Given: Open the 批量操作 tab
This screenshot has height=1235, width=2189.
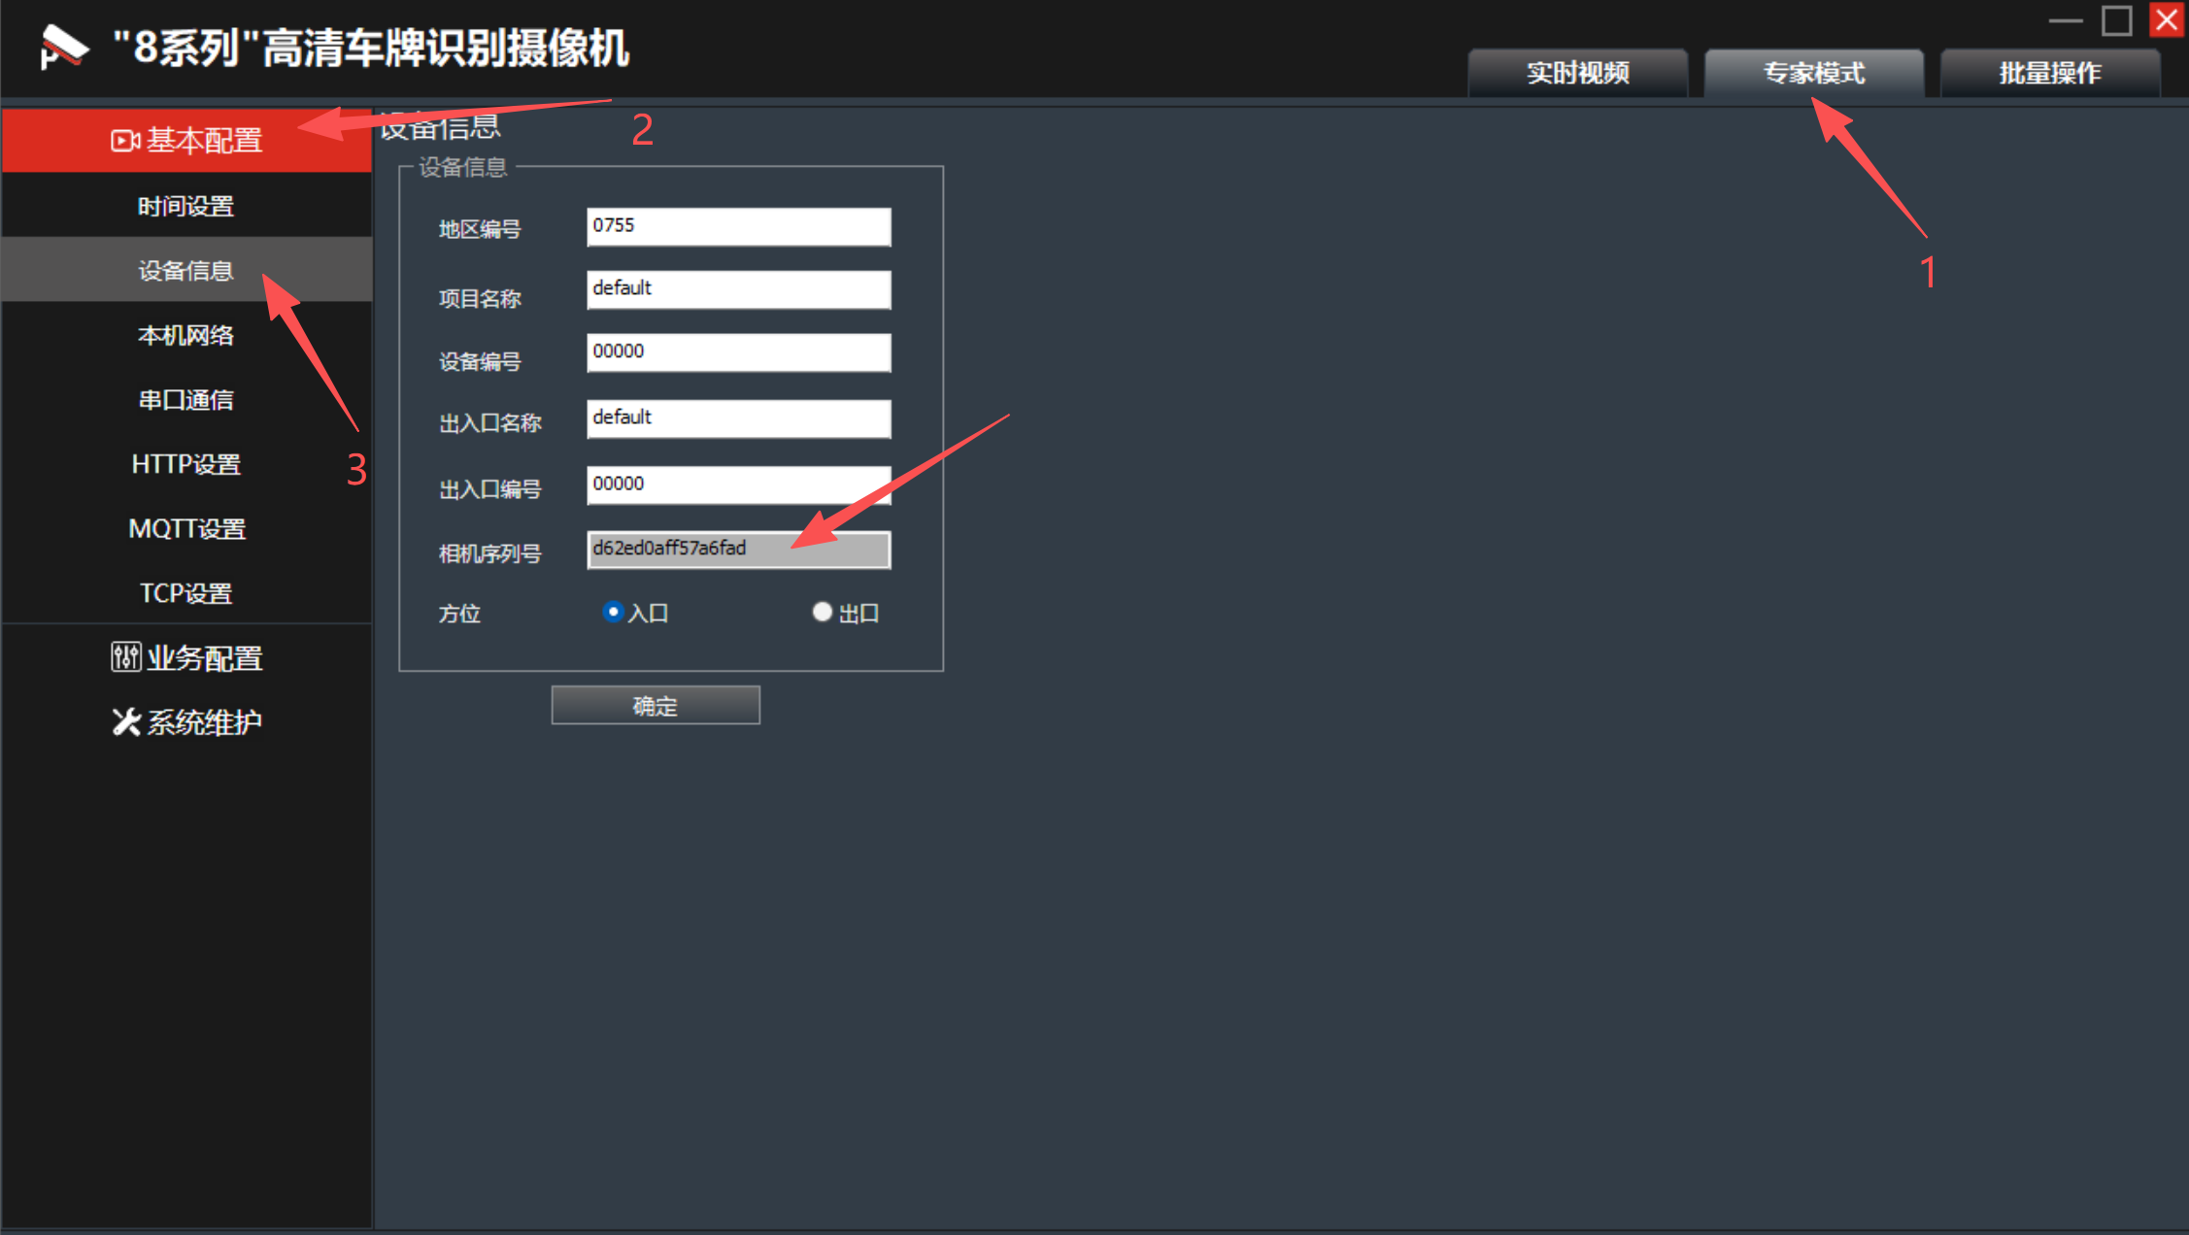Looking at the screenshot, I should 2049,73.
